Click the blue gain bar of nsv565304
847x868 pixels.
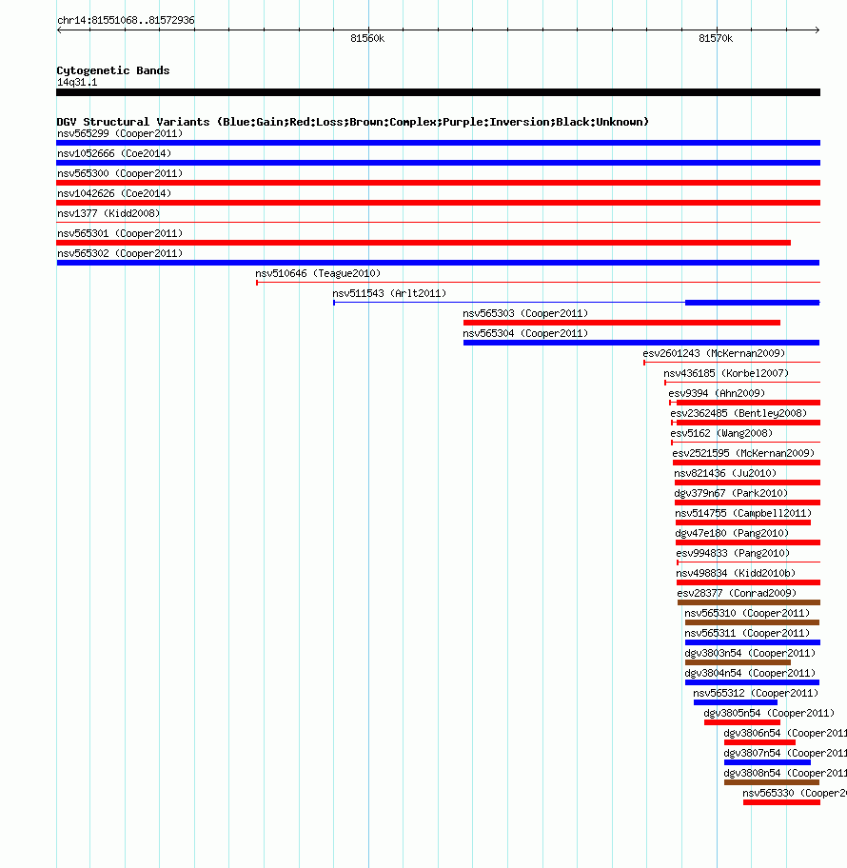(x=641, y=343)
